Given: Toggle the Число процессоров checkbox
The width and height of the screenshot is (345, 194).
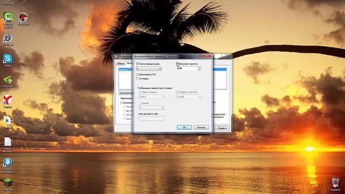Looking at the screenshot, I should click(137, 64).
